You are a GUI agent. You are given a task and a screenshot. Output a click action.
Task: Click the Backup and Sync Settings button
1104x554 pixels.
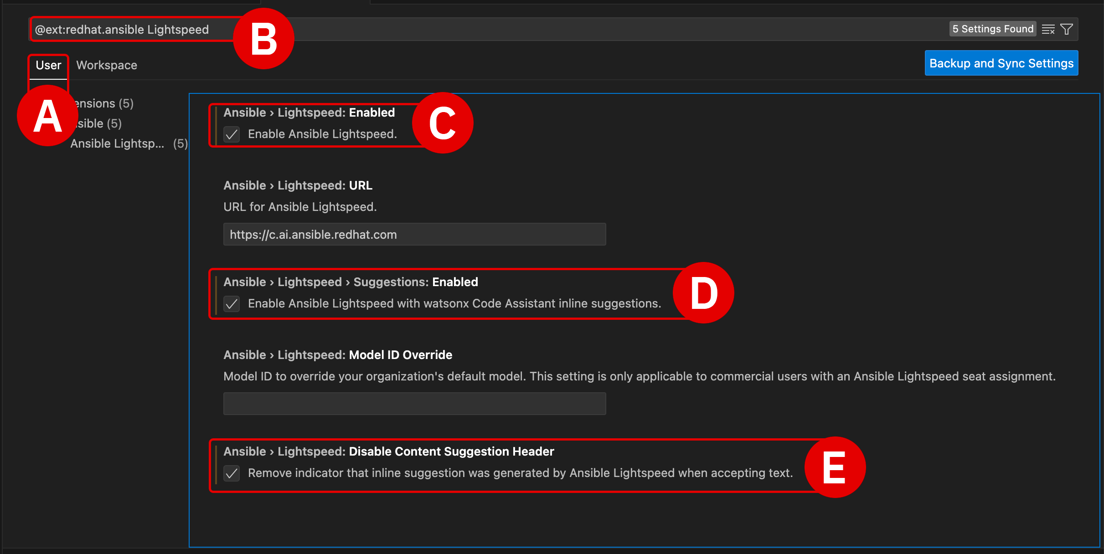(1001, 63)
